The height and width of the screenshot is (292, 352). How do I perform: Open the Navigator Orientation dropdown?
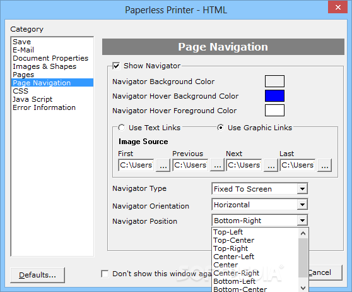pos(302,205)
